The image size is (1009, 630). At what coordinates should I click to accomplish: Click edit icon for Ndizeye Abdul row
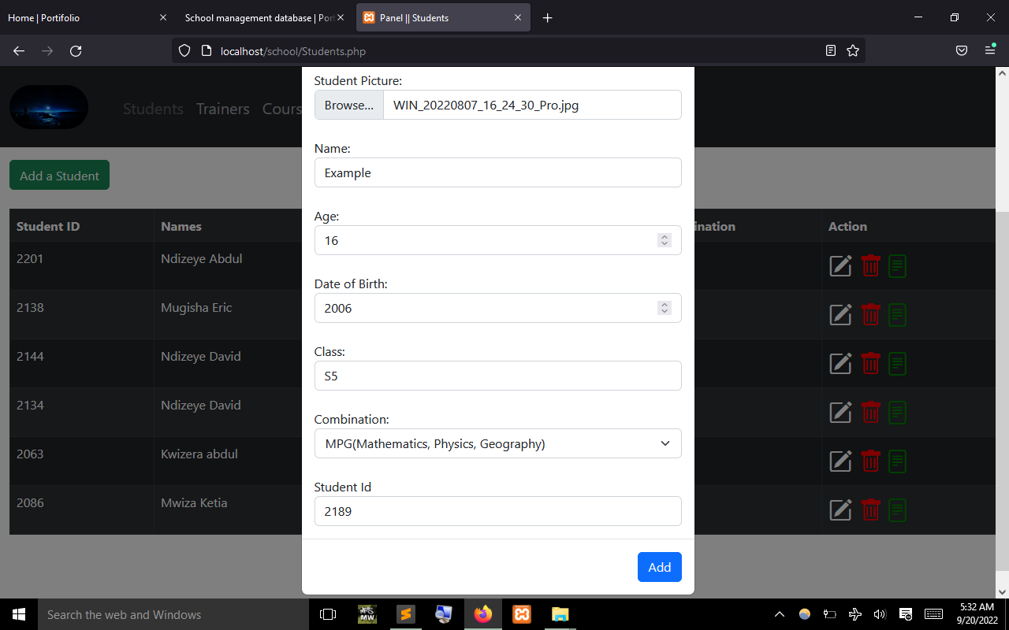[x=840, y=266]
